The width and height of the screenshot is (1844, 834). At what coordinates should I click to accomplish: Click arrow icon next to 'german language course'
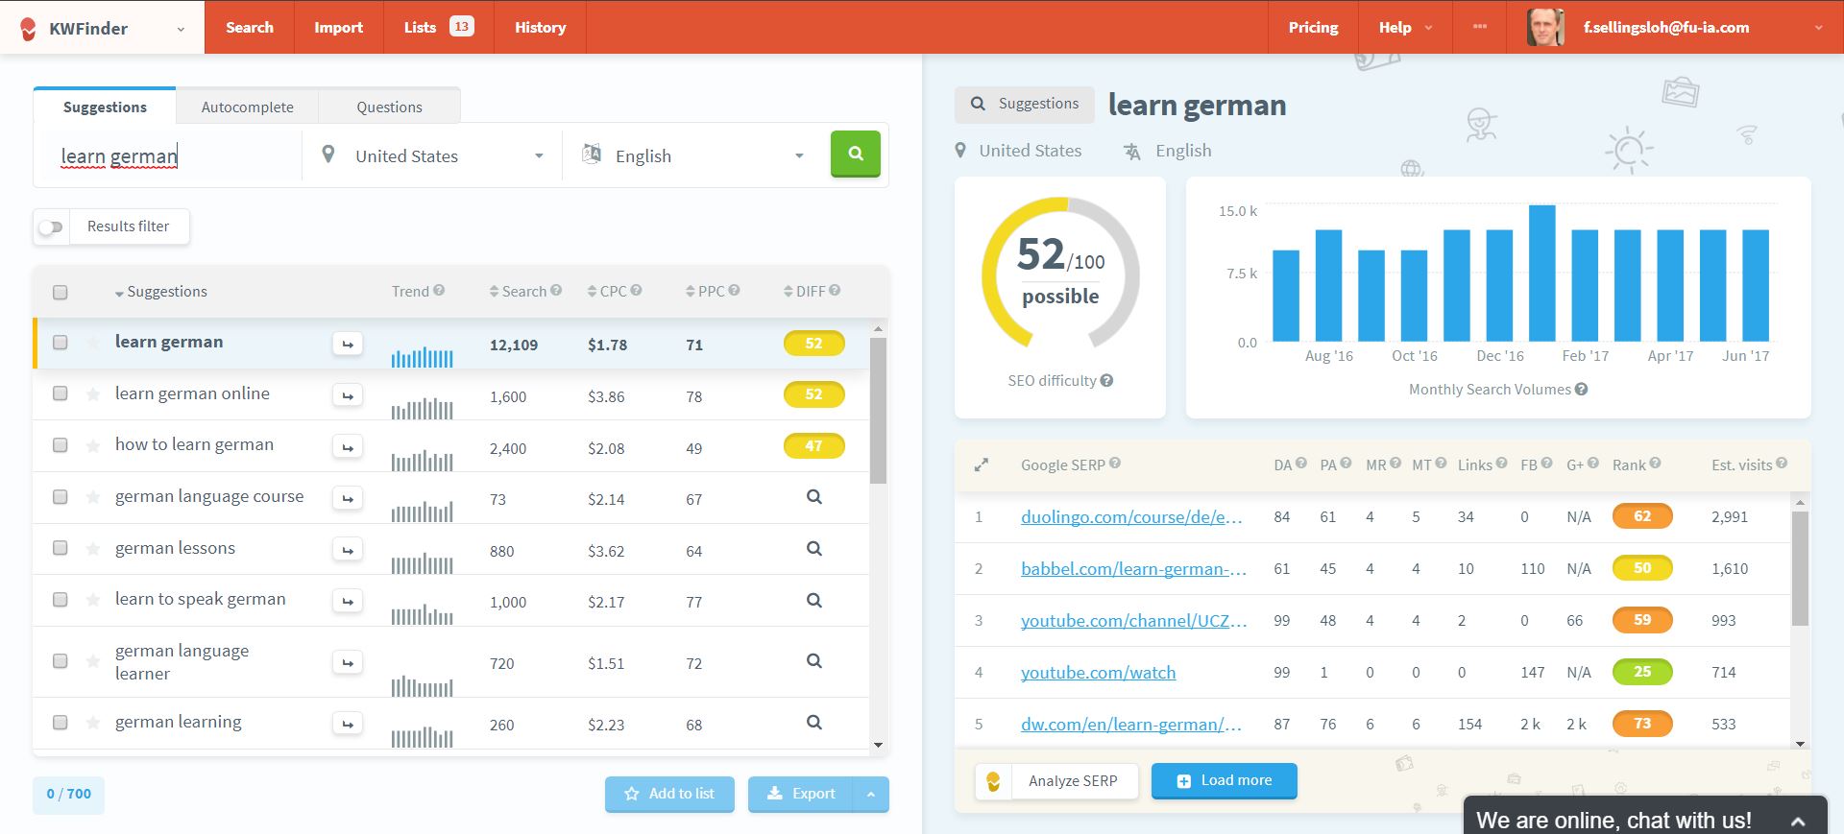(x=348, y=498)
